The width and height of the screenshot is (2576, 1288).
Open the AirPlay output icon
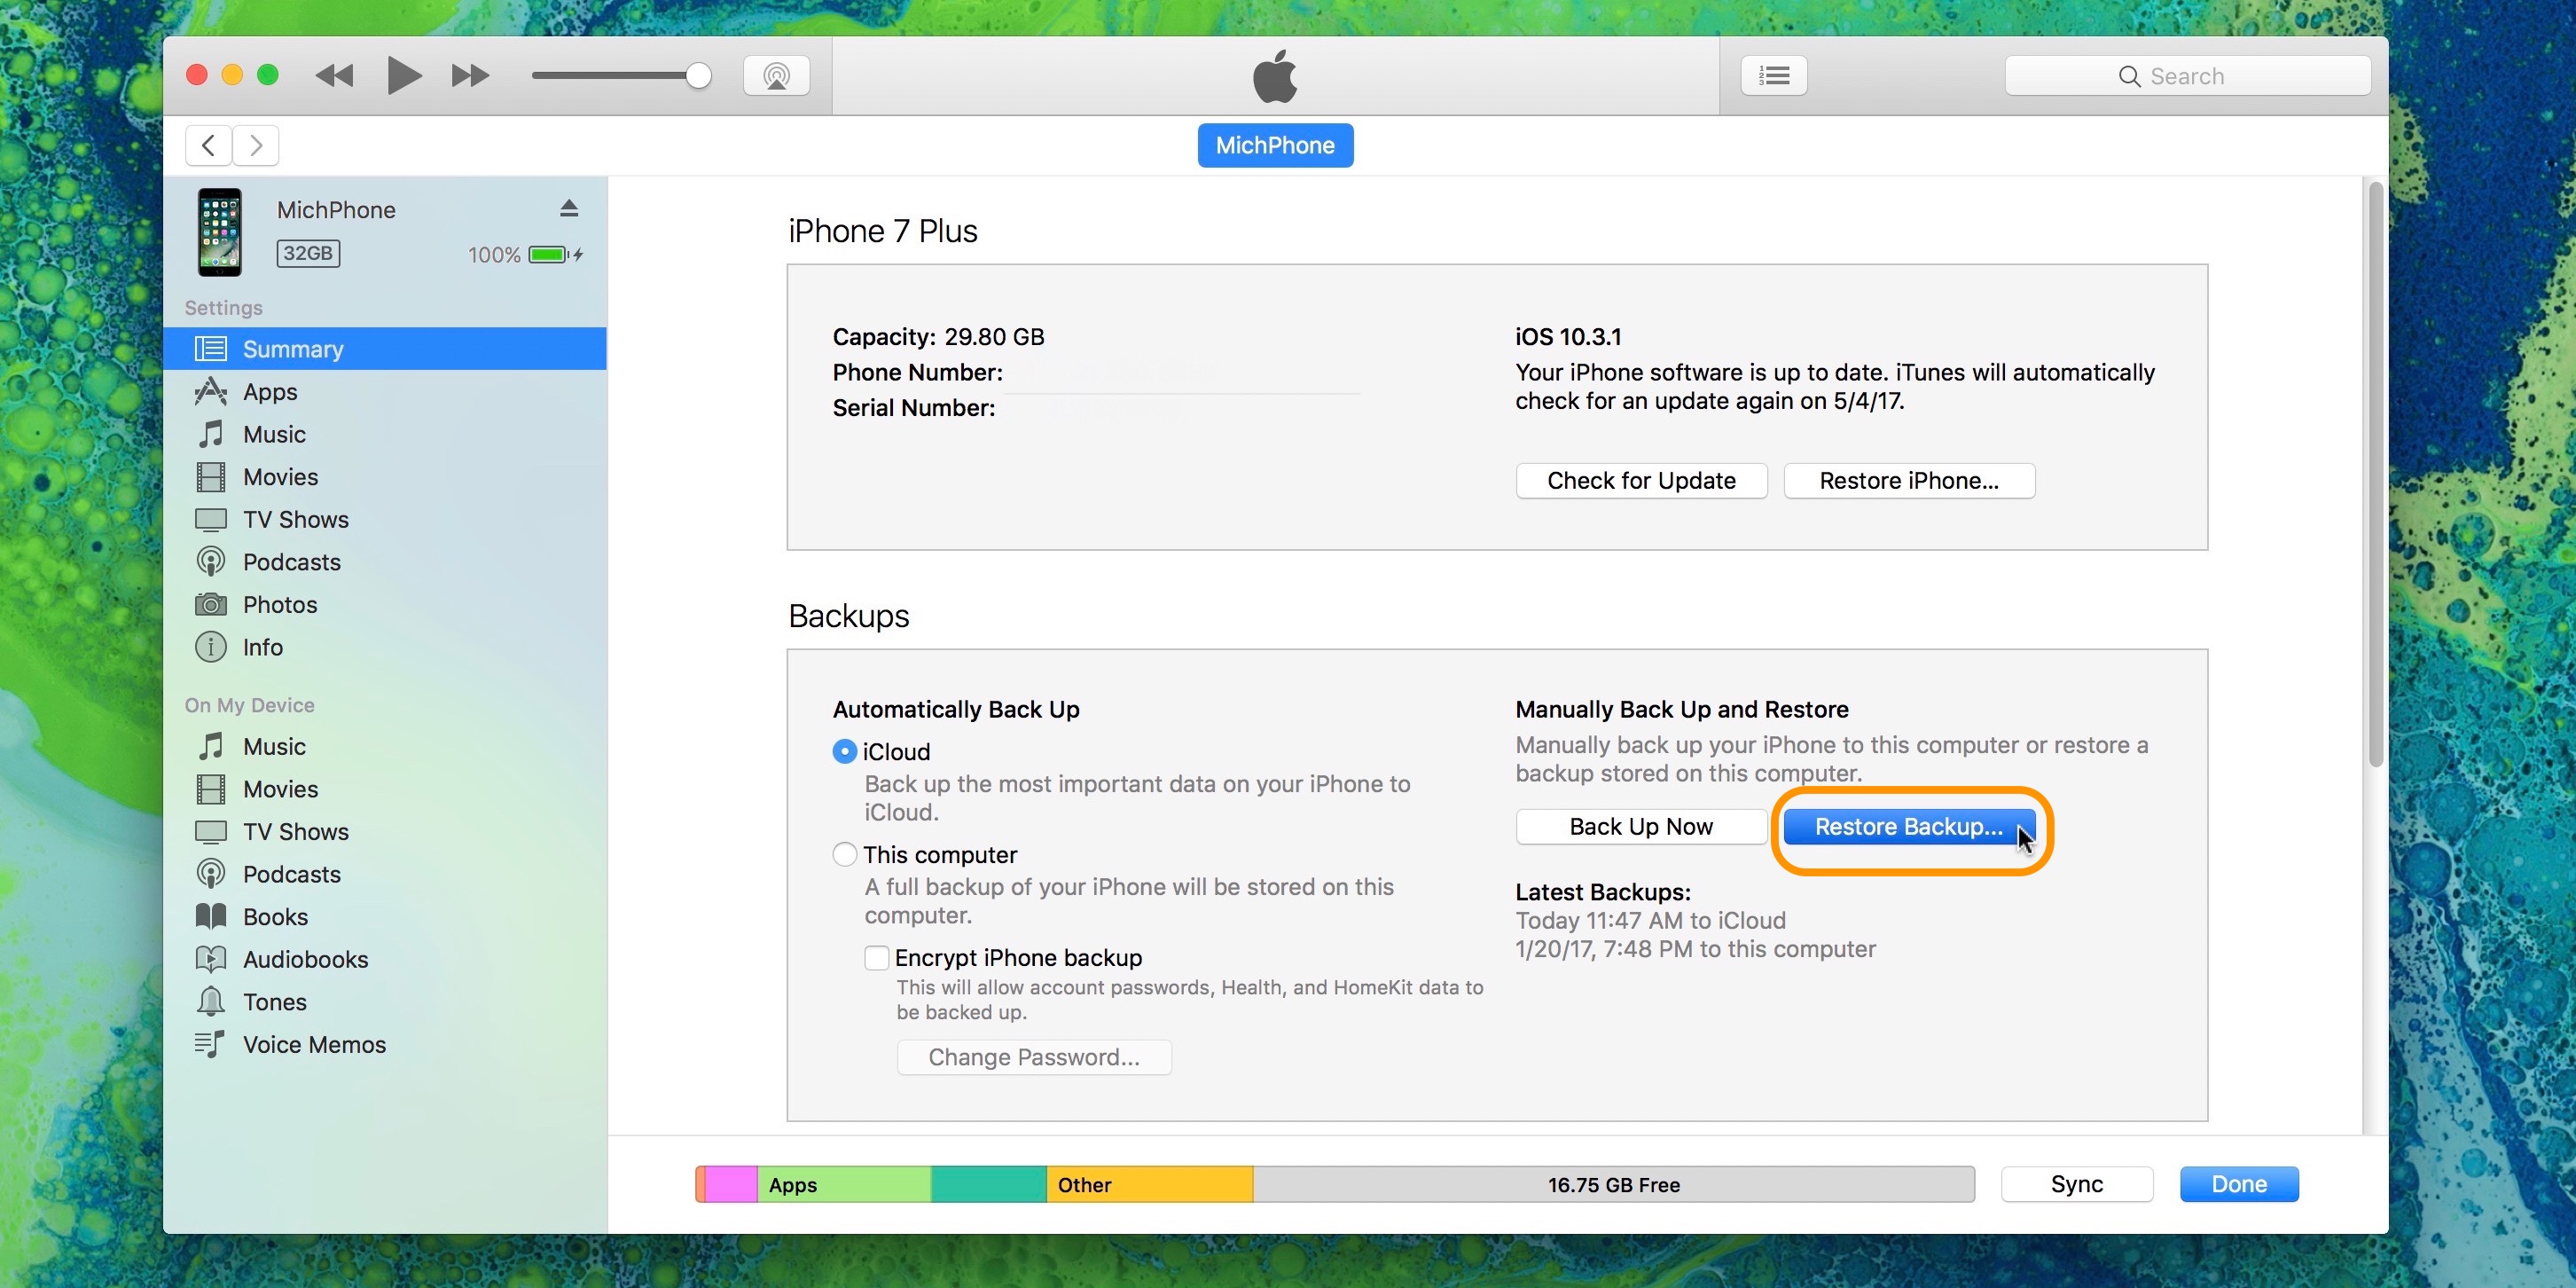pos(776,75)
